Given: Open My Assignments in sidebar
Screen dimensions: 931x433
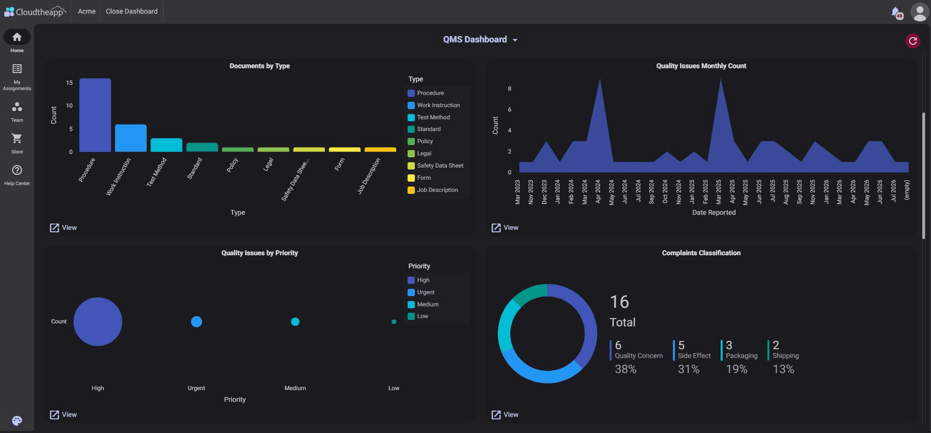Looking at the screenshot, I should 17,69.
